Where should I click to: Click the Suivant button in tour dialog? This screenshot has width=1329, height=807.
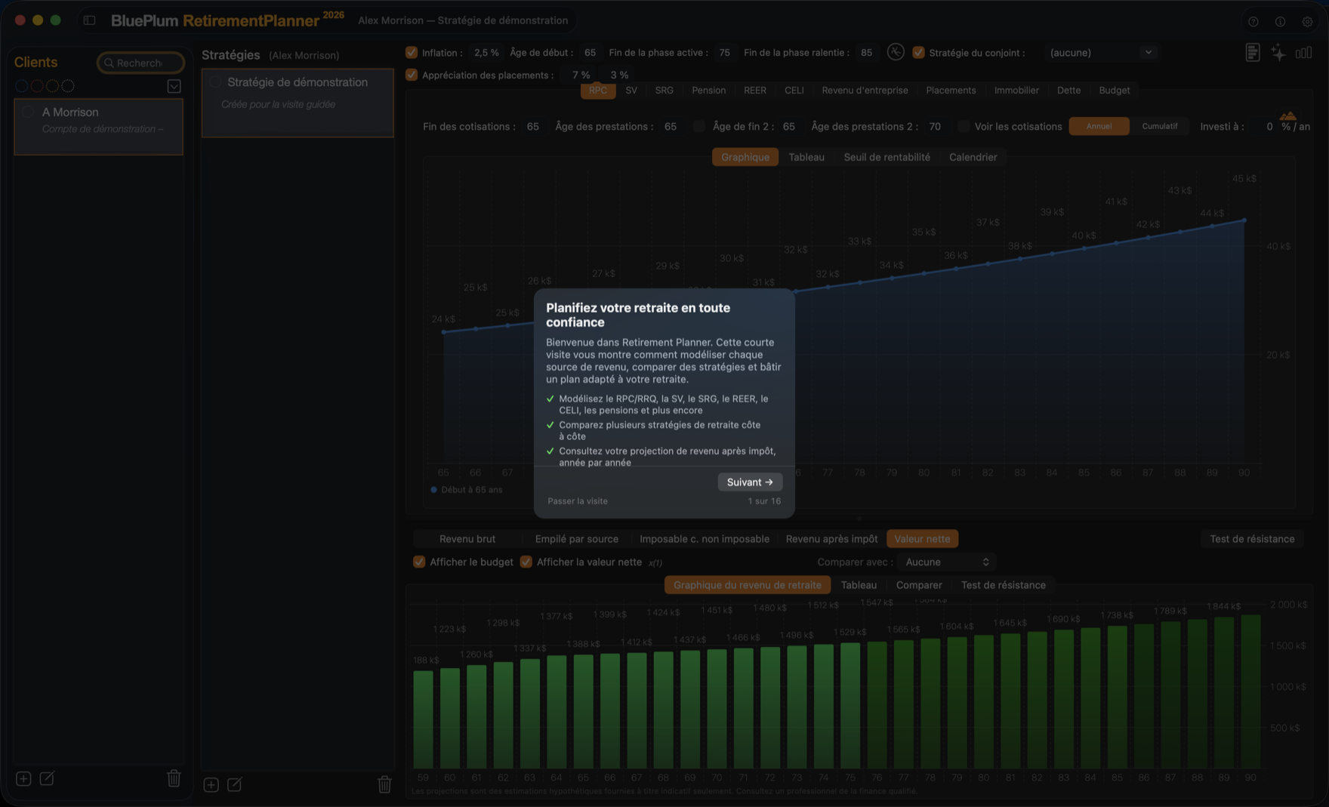coord(750,482)
